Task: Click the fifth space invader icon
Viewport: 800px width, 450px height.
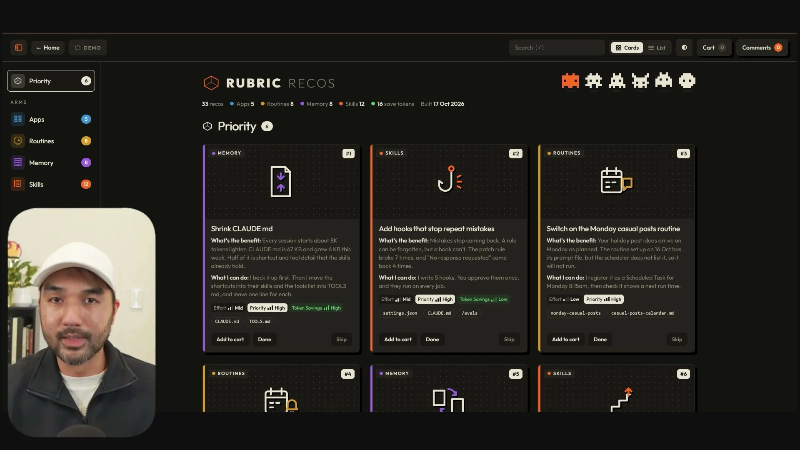Action: click(664, 81)
